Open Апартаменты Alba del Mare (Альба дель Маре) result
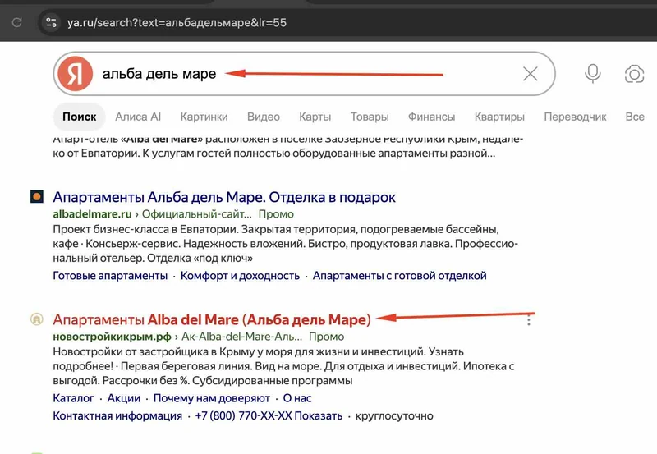Viewport: 657px width, 454px height. [x=212, y=319]
